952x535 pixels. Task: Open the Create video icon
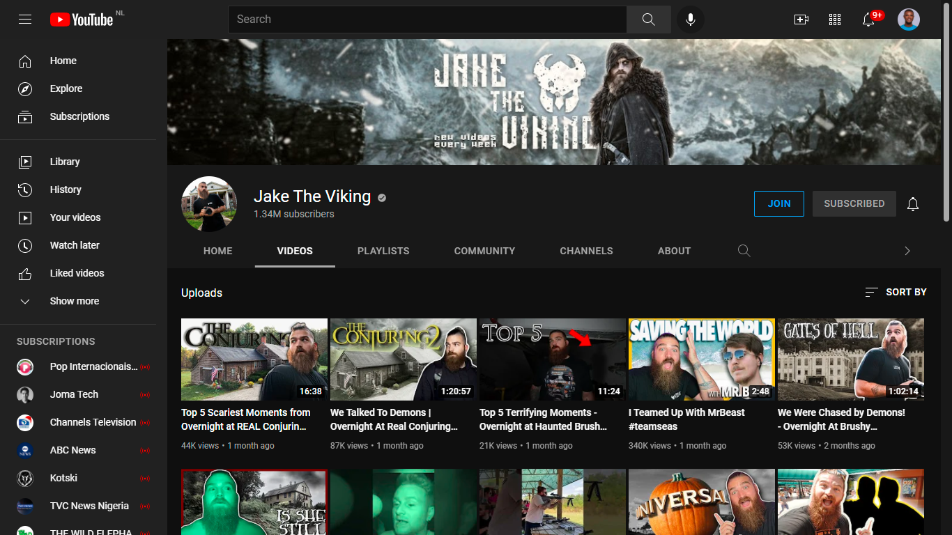point(801,20)
